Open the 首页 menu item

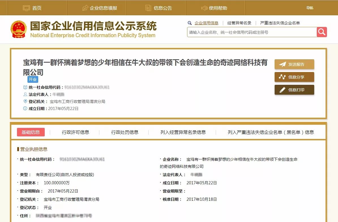[37, 8]
